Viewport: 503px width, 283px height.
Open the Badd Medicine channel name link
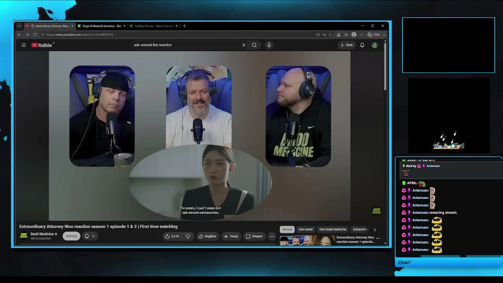[x=42, y=234]
